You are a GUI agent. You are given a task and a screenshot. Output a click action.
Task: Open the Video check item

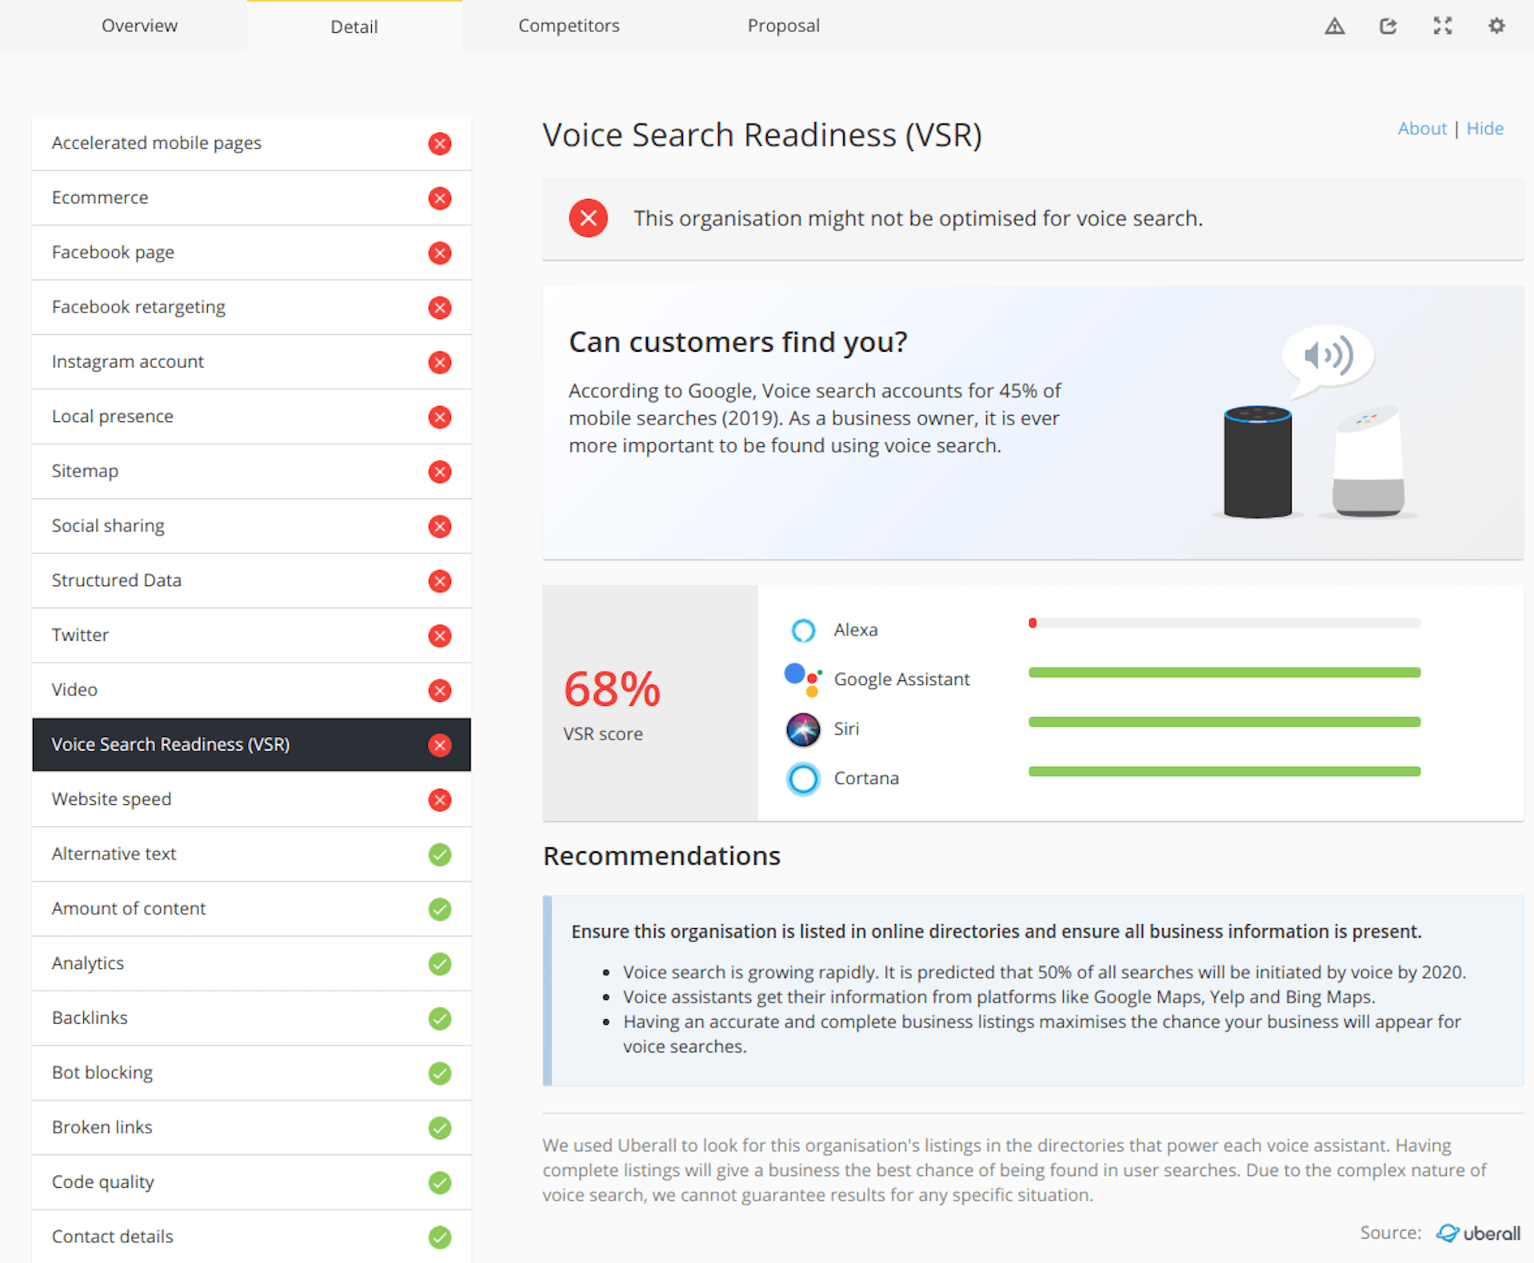(x=251, y=690)
